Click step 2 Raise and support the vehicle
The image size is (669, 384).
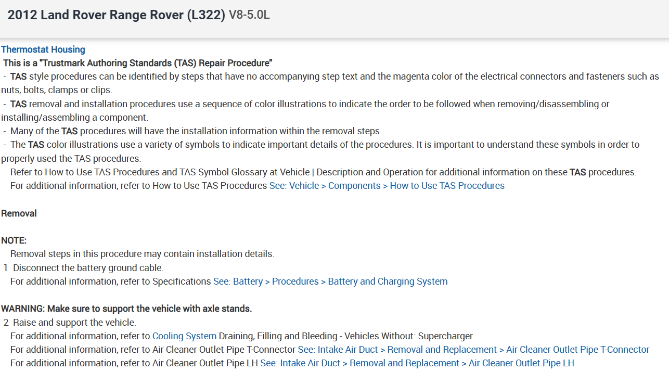click(74, 323)
